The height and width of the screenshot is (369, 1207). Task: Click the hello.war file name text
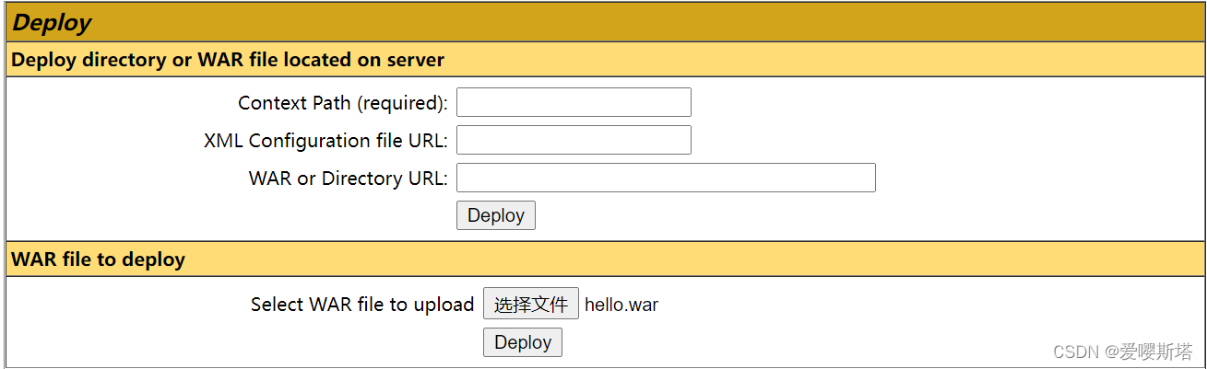click(x=621, y=305)
